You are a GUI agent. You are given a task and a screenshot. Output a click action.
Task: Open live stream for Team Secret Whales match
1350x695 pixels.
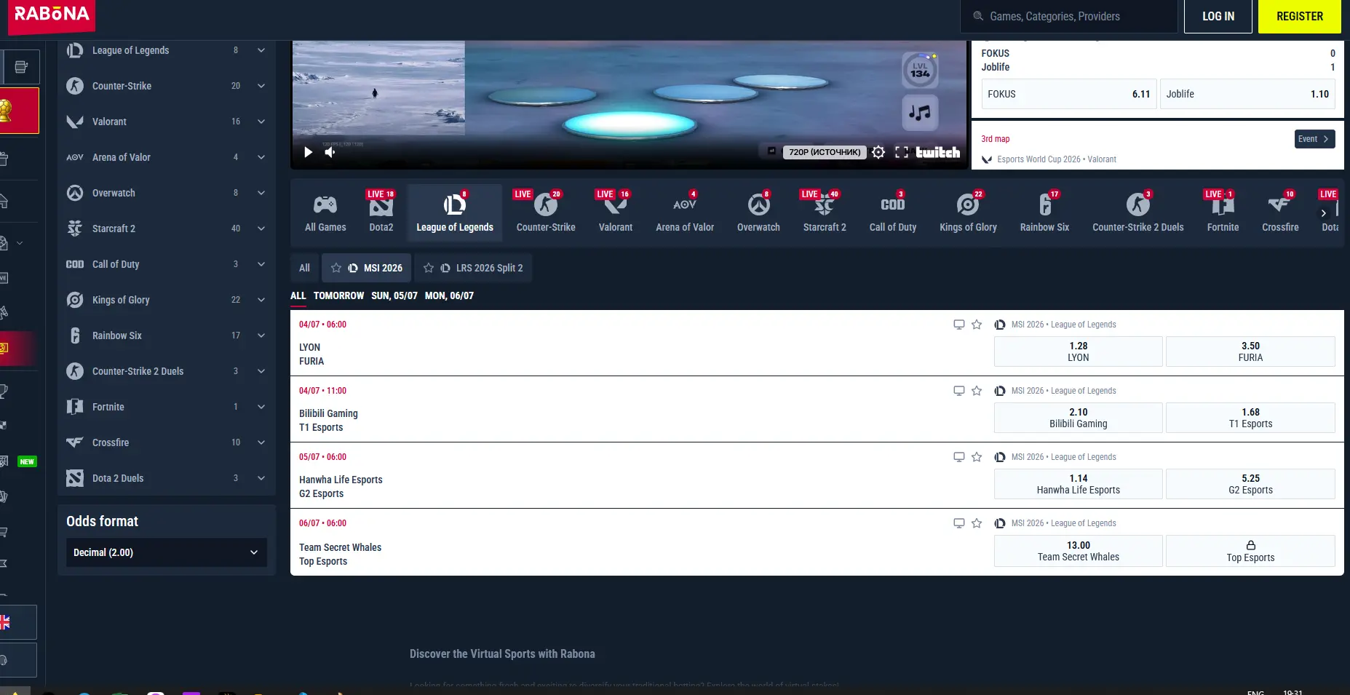coord(959,523)
